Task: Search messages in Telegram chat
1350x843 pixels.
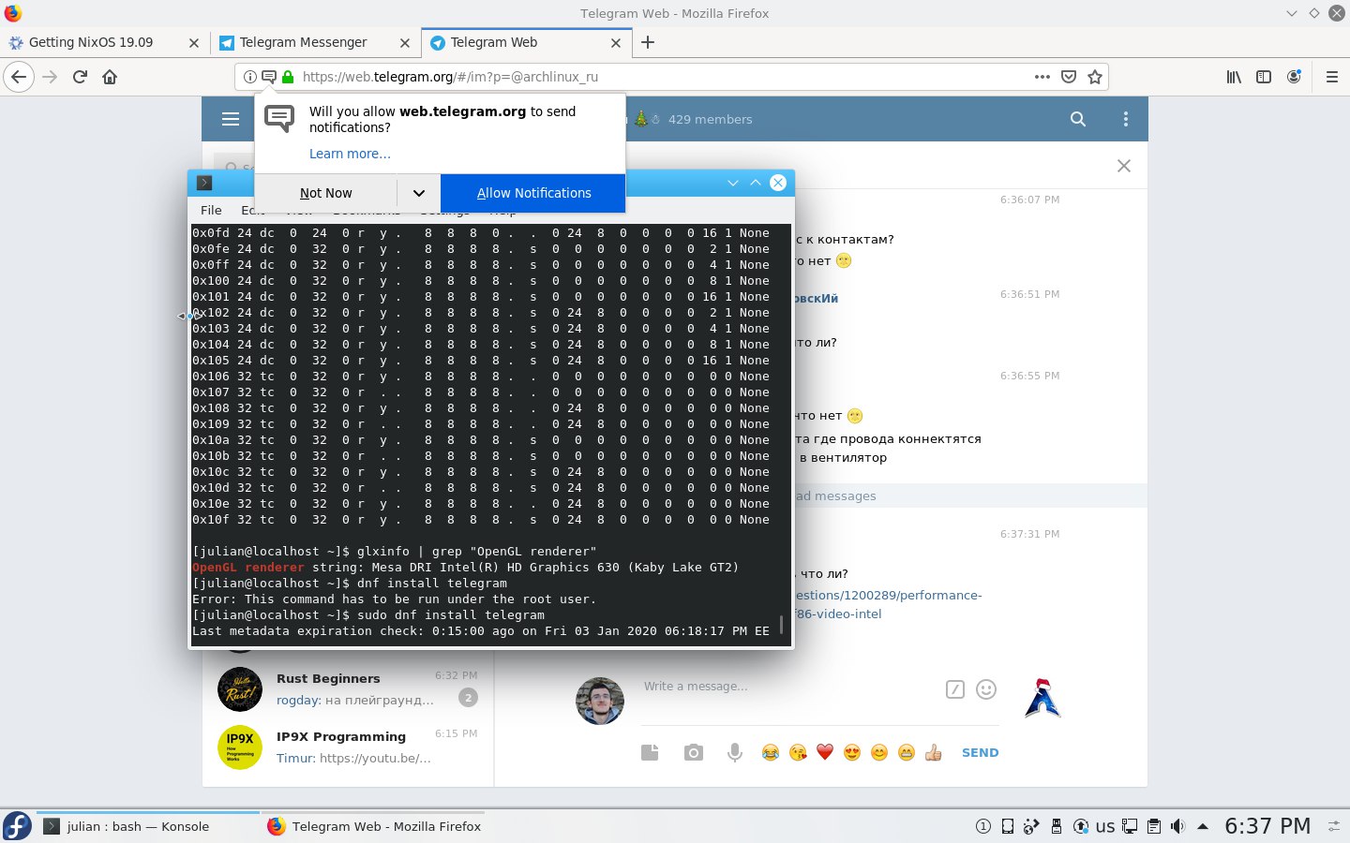Action: (x=1078, y=119)
